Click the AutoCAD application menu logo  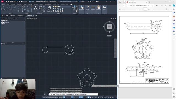2,1
